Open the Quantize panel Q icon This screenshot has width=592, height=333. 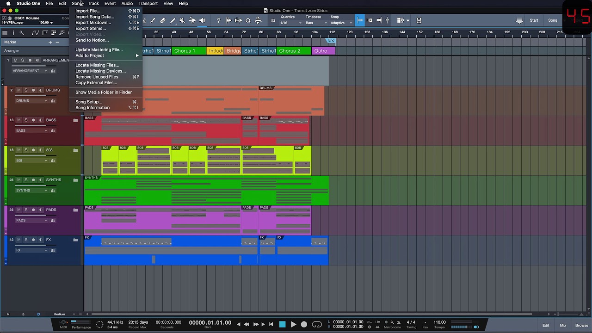coord(248,20)
